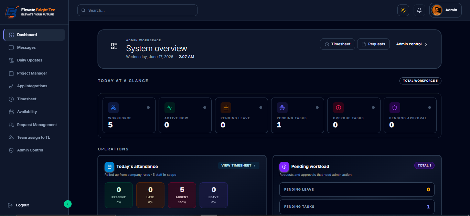Click the Request Management people icon
Image resolution: width=470 pixels, height=216 pixels.
point(11,125)
